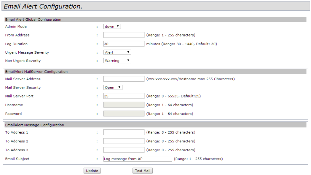The height and width of the screenshot is (175, 311).
Task: Open the Admin Mode dropdown
Action: coord(112,27)
